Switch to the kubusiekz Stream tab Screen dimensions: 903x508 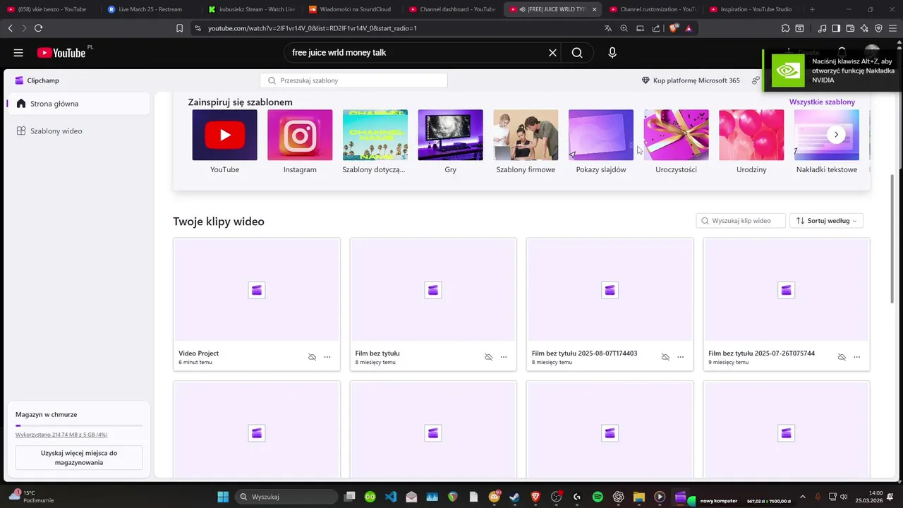[x=251, y=9]
